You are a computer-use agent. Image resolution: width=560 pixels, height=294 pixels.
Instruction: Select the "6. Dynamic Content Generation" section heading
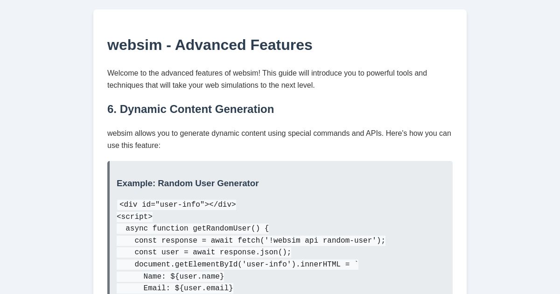pyautogui.click(x=190, y=109)
